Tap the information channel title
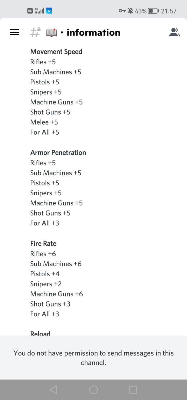Viewport: 187px width, 400px height. tap(94, 33)
